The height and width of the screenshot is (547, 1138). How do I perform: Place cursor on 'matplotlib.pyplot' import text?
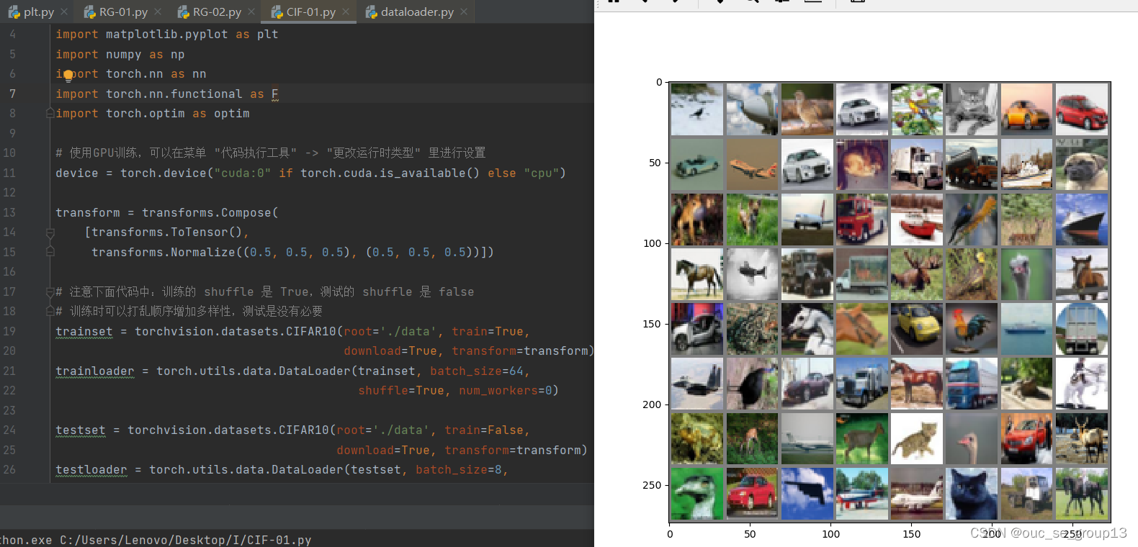pos(166,34)
